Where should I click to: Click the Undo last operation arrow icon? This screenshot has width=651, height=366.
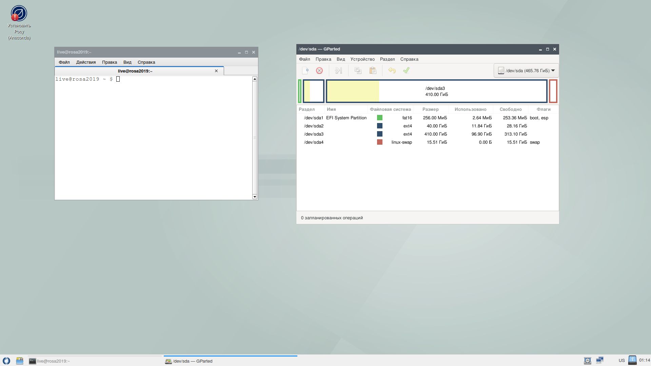(392, 70)
